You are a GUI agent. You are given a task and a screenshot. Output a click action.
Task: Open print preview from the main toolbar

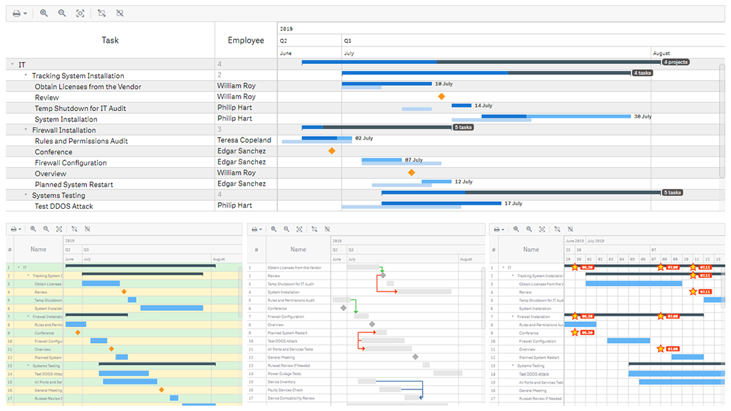[x=17, y=13]
